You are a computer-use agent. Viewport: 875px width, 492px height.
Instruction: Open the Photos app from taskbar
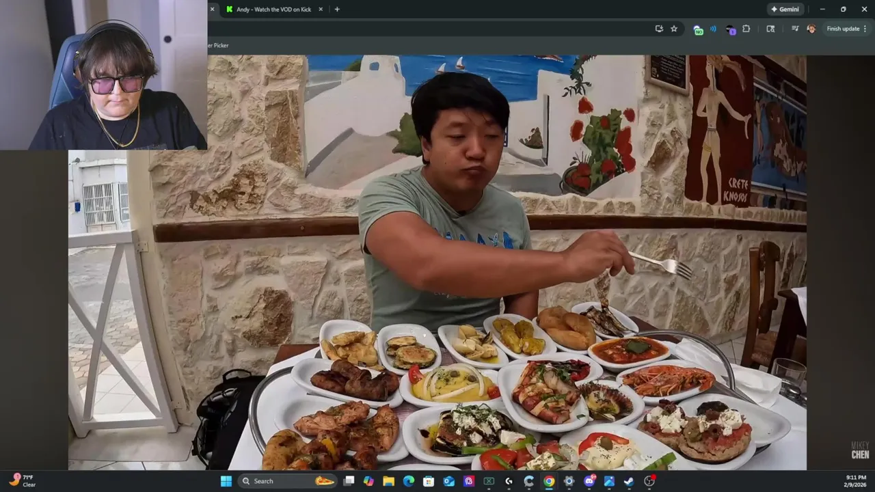(609, 481)
